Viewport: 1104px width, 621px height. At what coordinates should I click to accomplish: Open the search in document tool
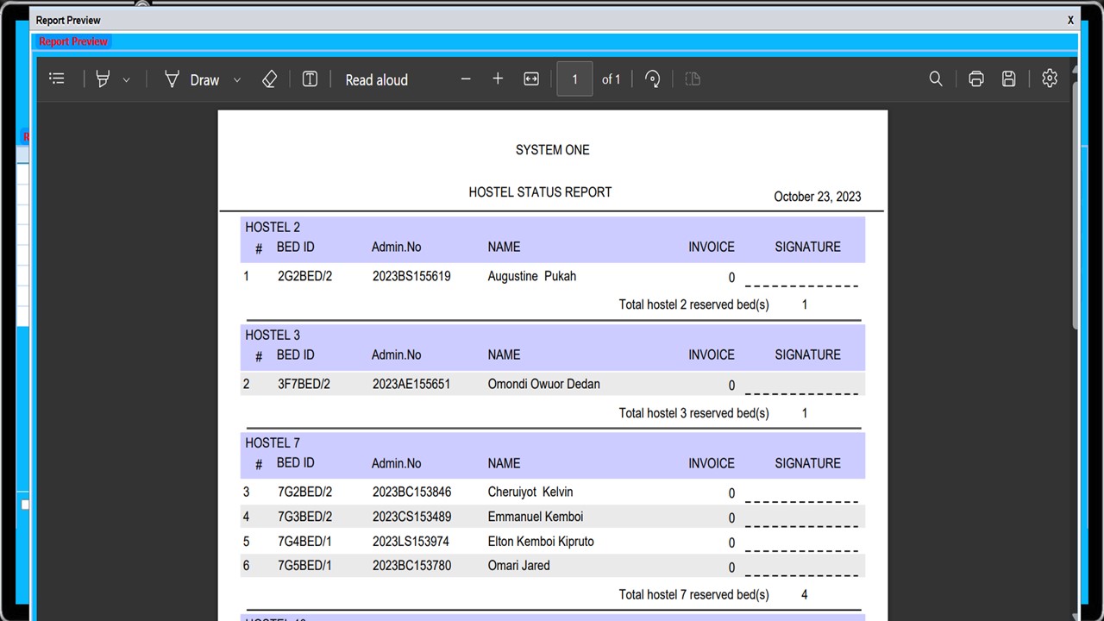coord(936,79)
